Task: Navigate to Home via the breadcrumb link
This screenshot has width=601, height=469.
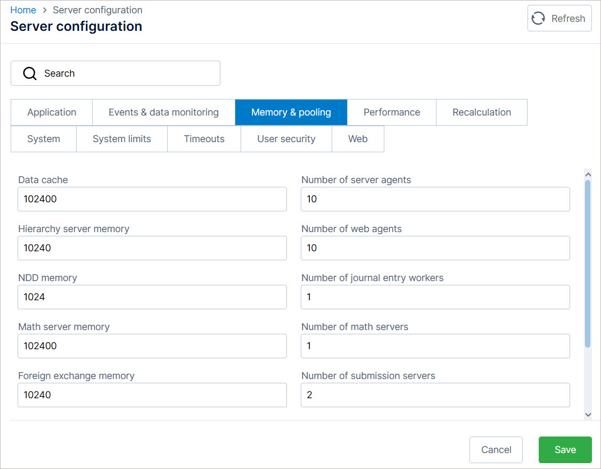Action: [23, 10]
